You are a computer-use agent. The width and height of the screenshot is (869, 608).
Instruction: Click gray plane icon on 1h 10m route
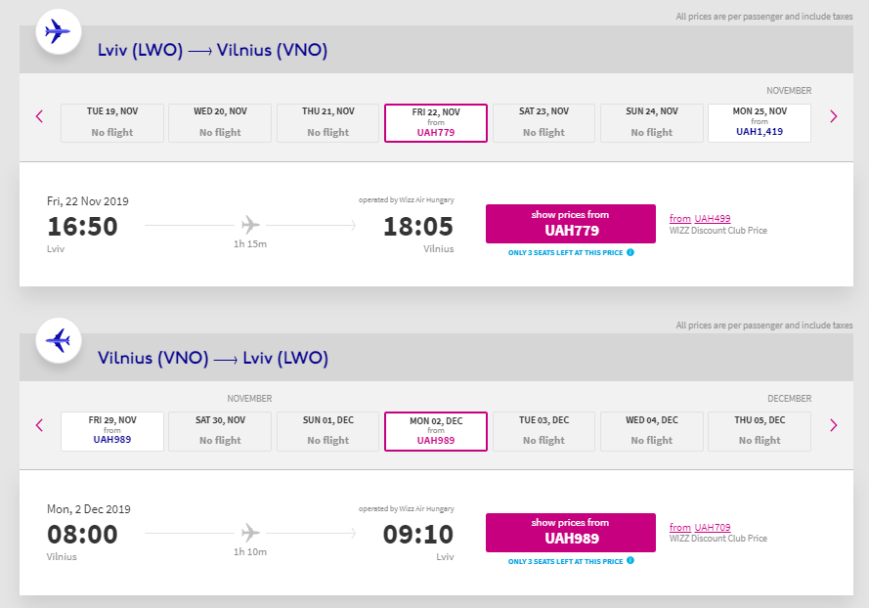tap(250, 534)
